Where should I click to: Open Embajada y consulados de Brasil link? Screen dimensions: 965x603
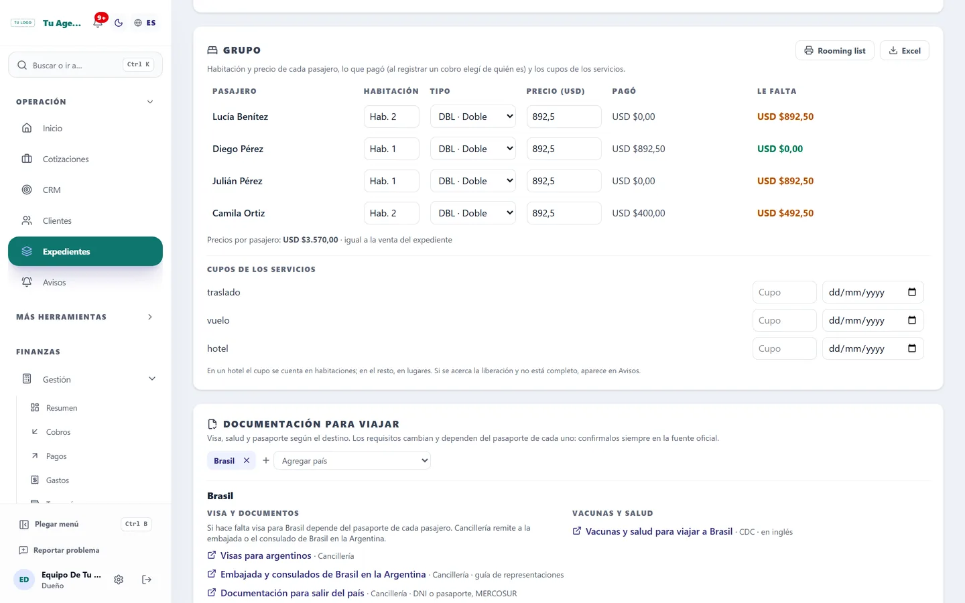[323, 574]
